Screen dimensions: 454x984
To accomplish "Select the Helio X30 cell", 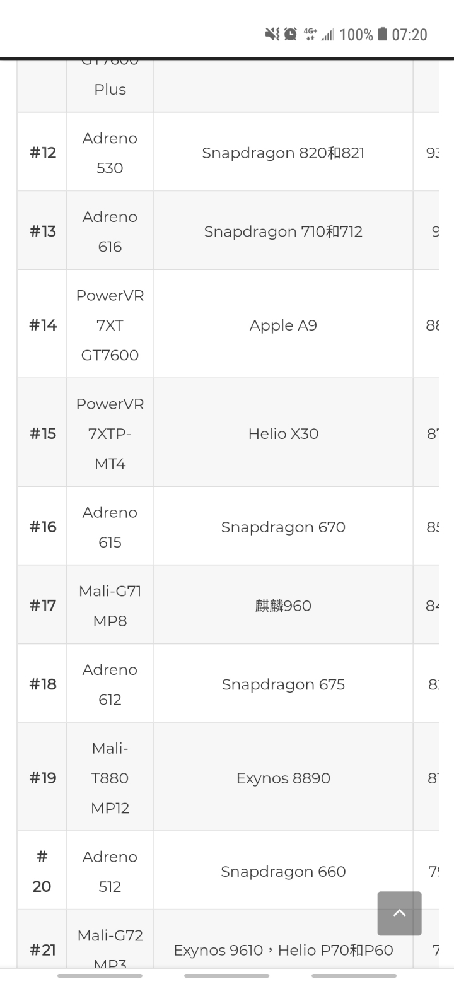I will [283, 433].
